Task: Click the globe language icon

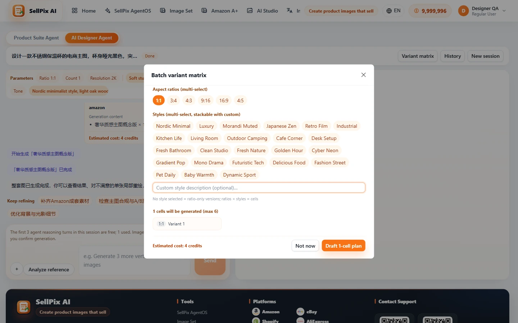Action: click(389, 11)
